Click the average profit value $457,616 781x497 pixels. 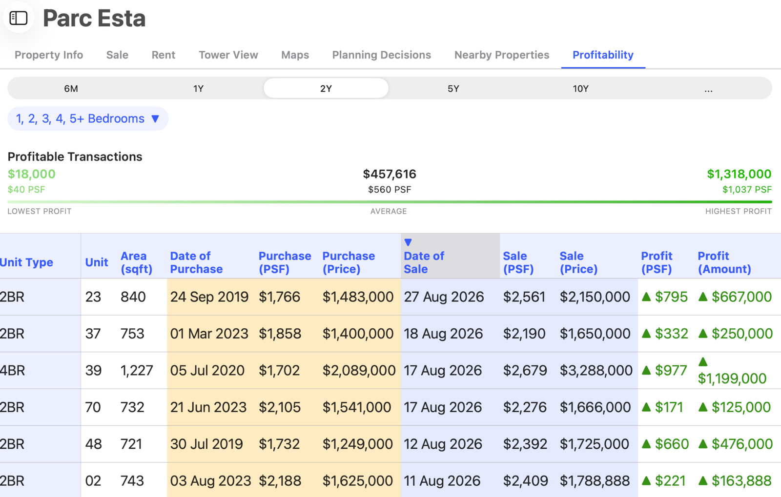tap(390, 174)
